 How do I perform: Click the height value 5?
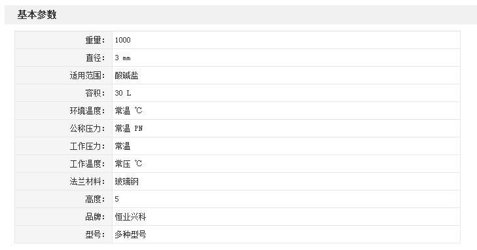[117, 199]
